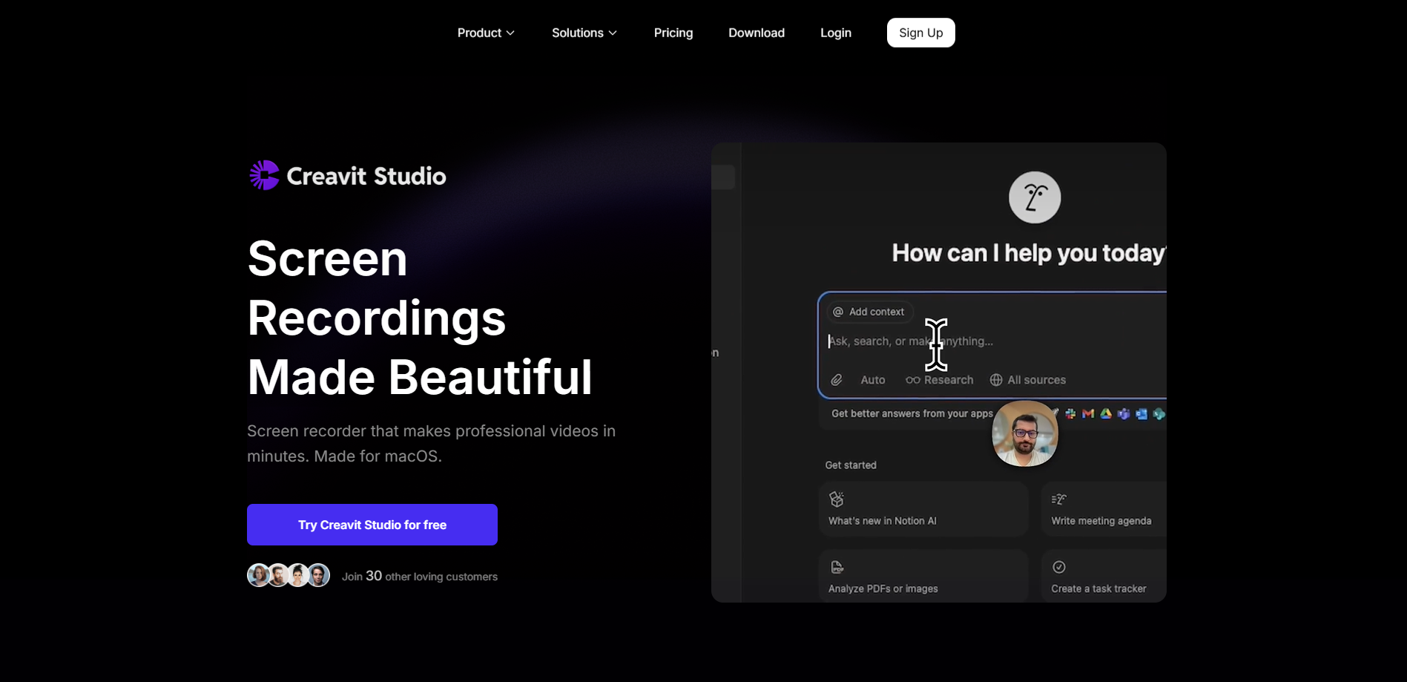Open the Add context selector

[868, 312]
